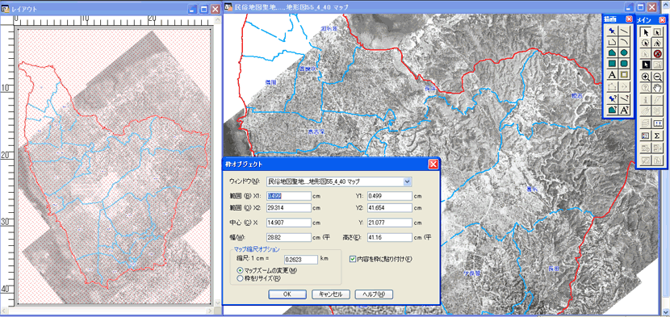The height and width of the screenshot is (317, 670).
Task: Click the width field showing 28.82
Action: pos(289,237)
